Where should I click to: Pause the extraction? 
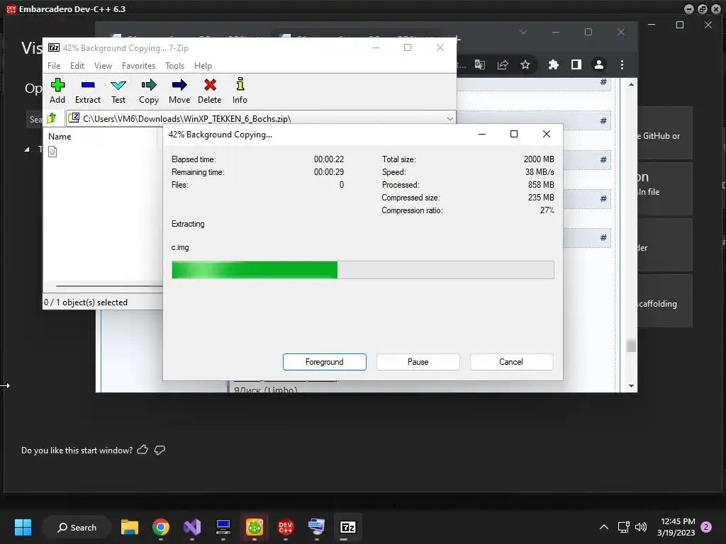point(418,362)
